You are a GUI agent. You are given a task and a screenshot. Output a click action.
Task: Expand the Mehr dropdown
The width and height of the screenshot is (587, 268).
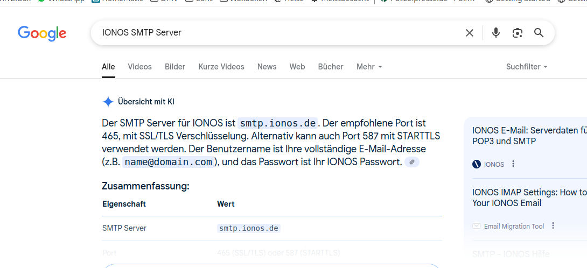(369, 67)
